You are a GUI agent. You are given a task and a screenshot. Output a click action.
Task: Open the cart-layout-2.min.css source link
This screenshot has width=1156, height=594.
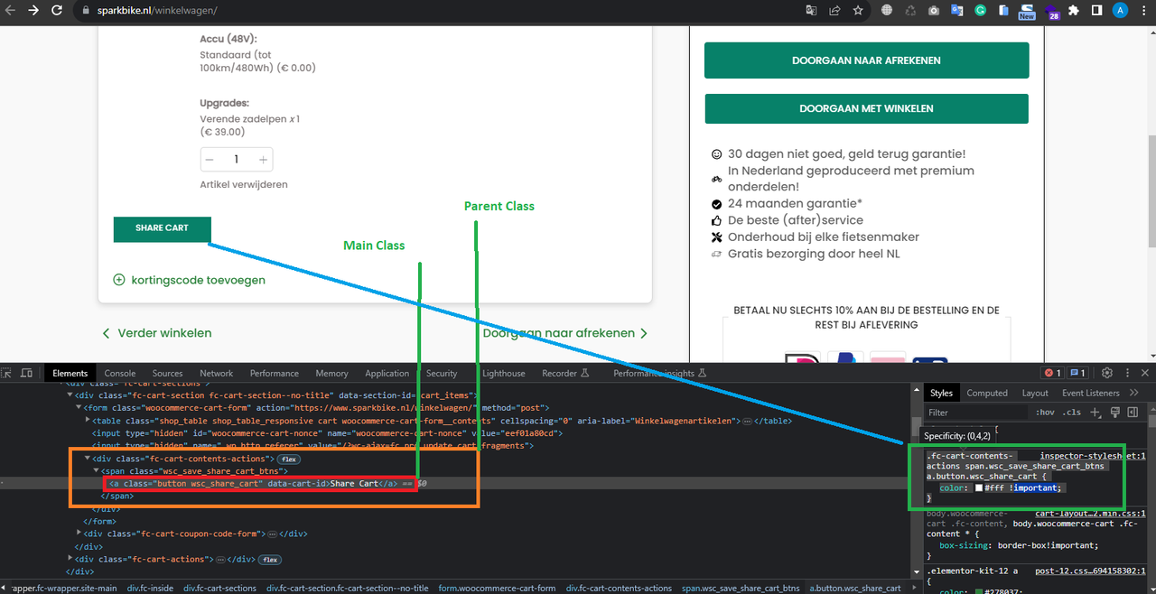pyautogui.click(x=1090, y=513)
